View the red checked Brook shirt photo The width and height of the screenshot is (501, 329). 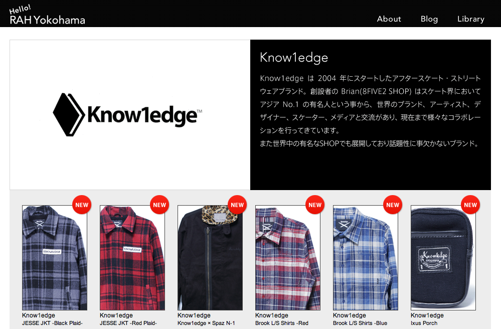(287, 258)
